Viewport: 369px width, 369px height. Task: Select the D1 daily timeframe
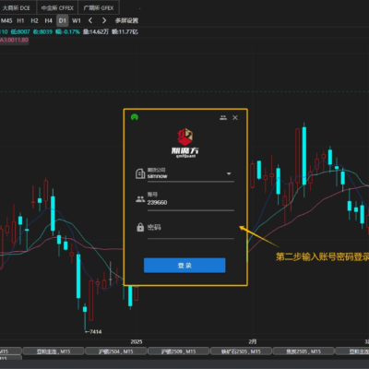63,20
